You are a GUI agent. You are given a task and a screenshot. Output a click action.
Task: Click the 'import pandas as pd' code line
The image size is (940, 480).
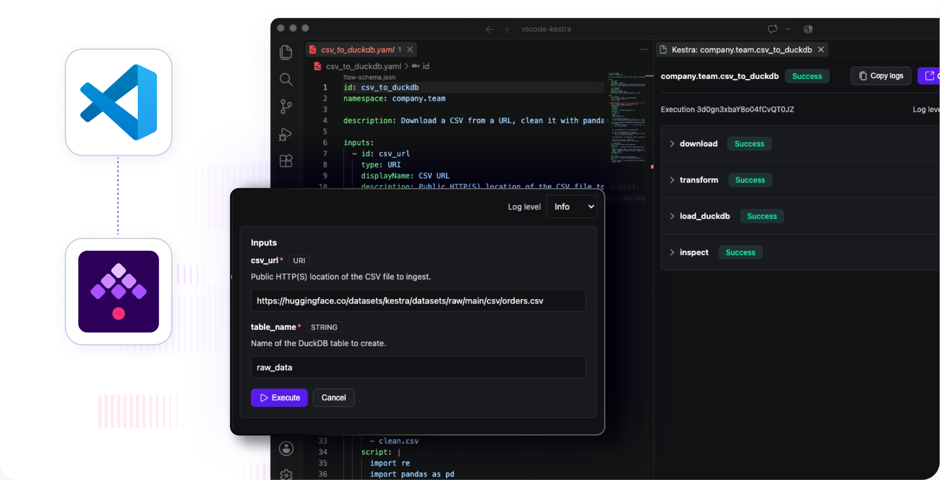point(412,474)
